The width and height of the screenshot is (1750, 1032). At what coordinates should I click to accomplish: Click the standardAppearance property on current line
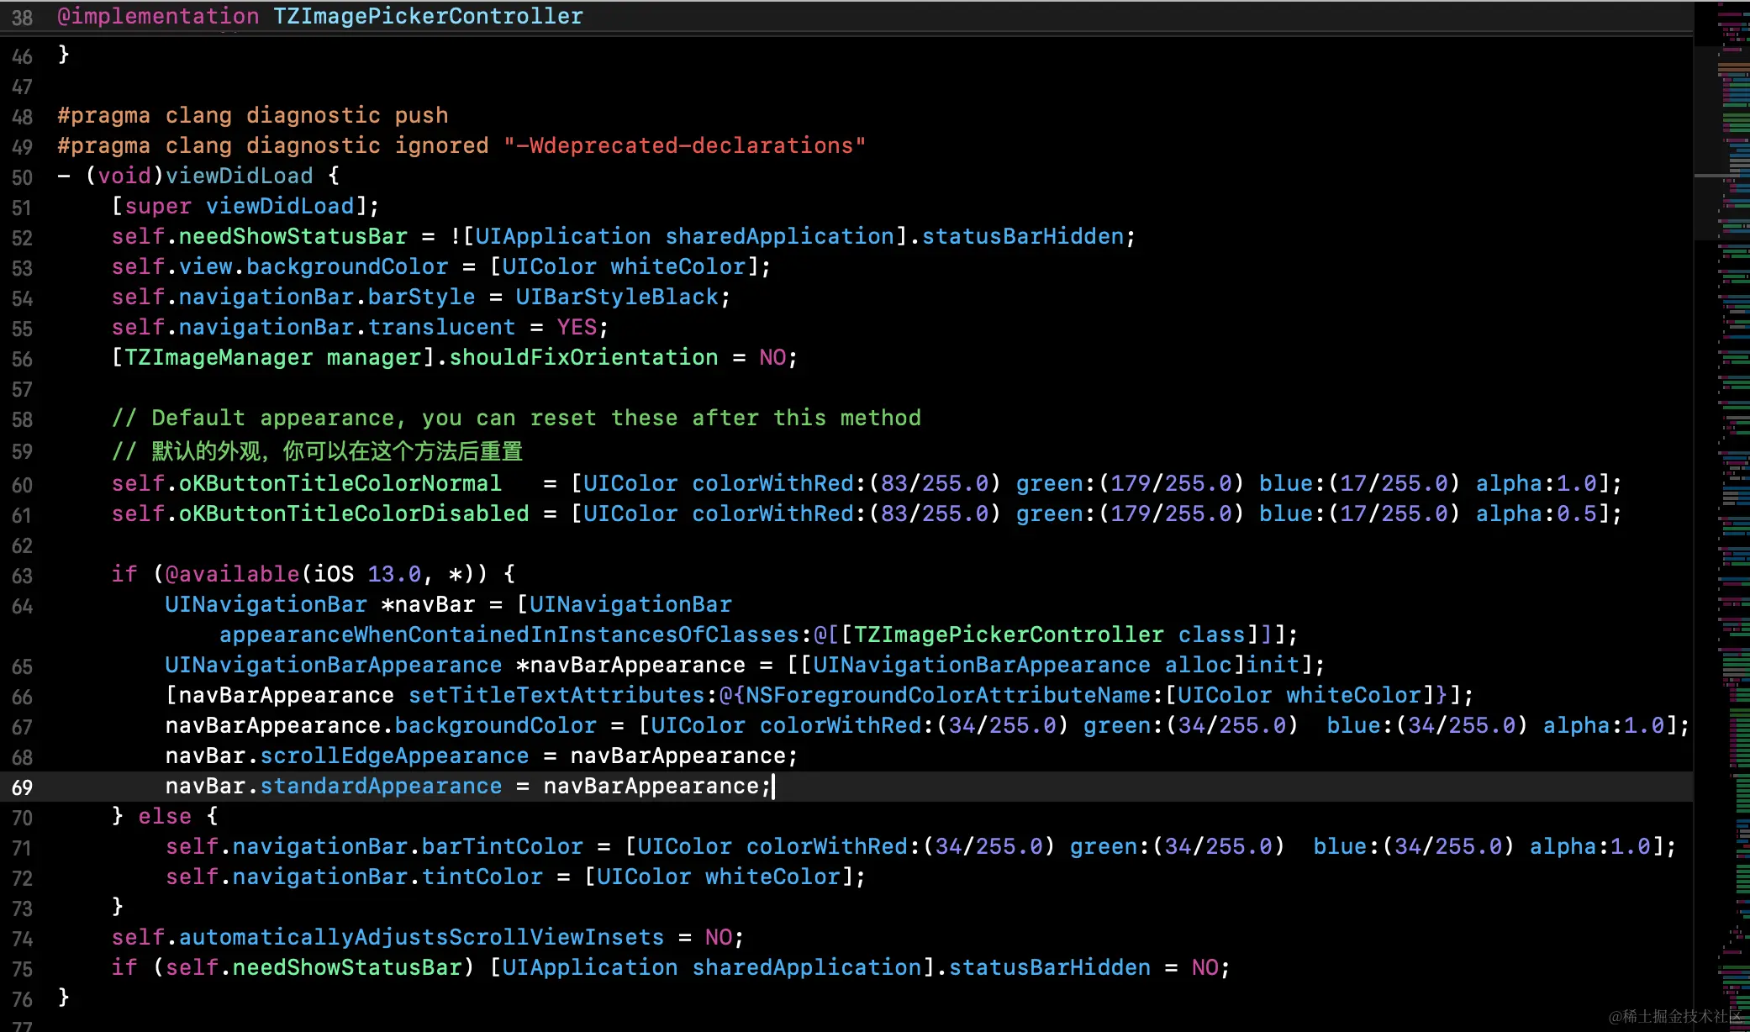tap(381, 786)
